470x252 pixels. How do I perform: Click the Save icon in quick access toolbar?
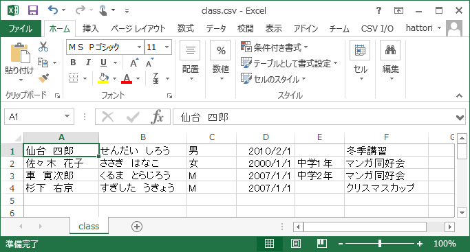coord(33,10)
